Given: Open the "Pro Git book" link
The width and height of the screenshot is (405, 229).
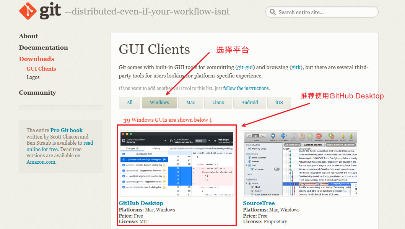Looking at the screenshot, I should coord(67,130).
